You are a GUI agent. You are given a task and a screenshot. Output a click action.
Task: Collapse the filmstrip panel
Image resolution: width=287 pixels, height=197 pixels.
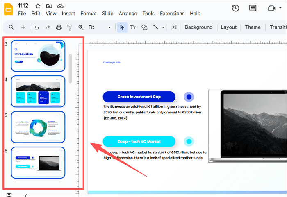pos(26,195)
